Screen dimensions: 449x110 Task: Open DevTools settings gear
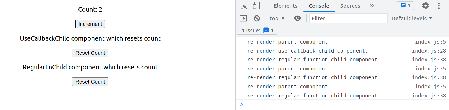coord(425,6)
